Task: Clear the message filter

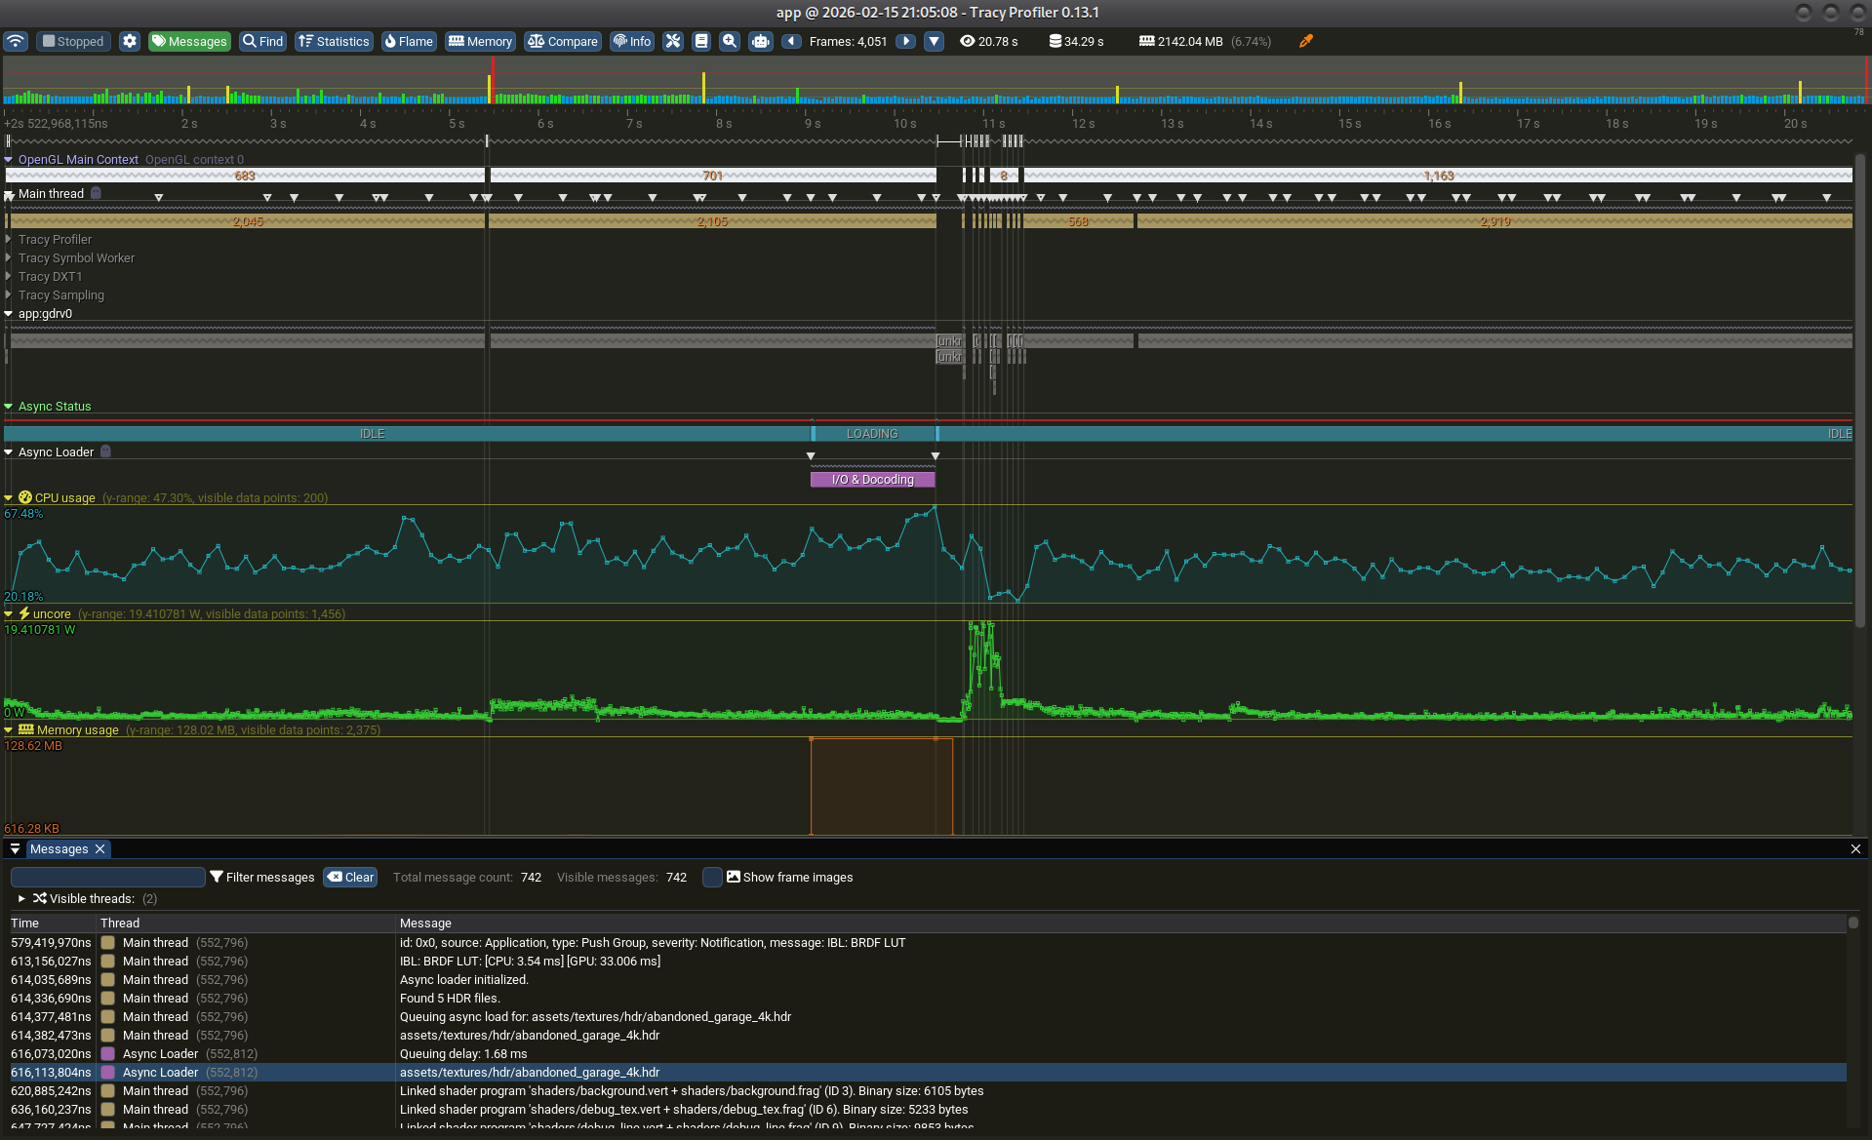Action: click(350, 877)
